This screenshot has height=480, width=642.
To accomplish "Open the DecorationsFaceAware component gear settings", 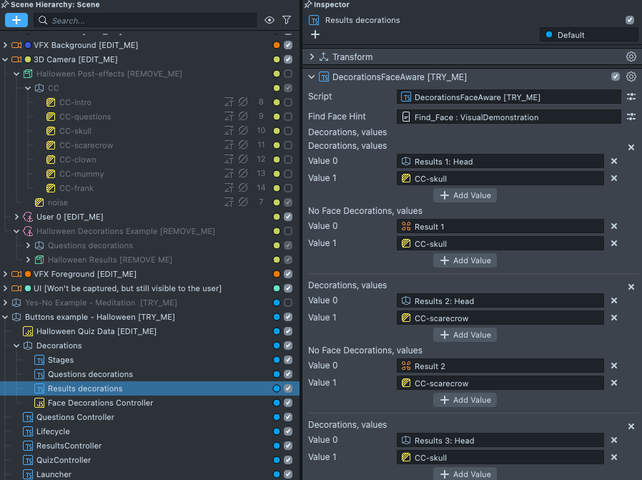I will pyautogui.click(x=631, y=77).
